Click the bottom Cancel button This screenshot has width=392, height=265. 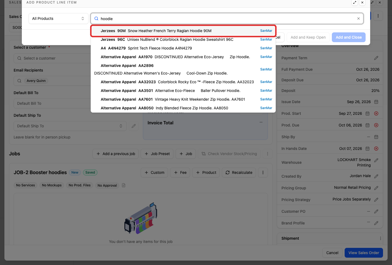332,253
